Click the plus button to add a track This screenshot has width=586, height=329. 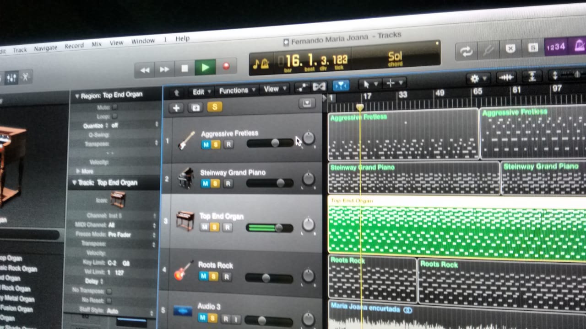coord(176,108)
